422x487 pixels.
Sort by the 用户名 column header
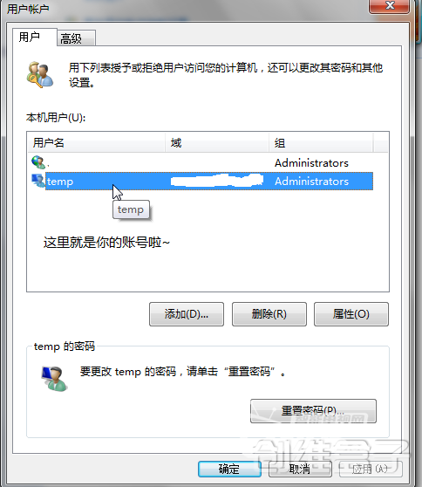click(x=97, y=143)
